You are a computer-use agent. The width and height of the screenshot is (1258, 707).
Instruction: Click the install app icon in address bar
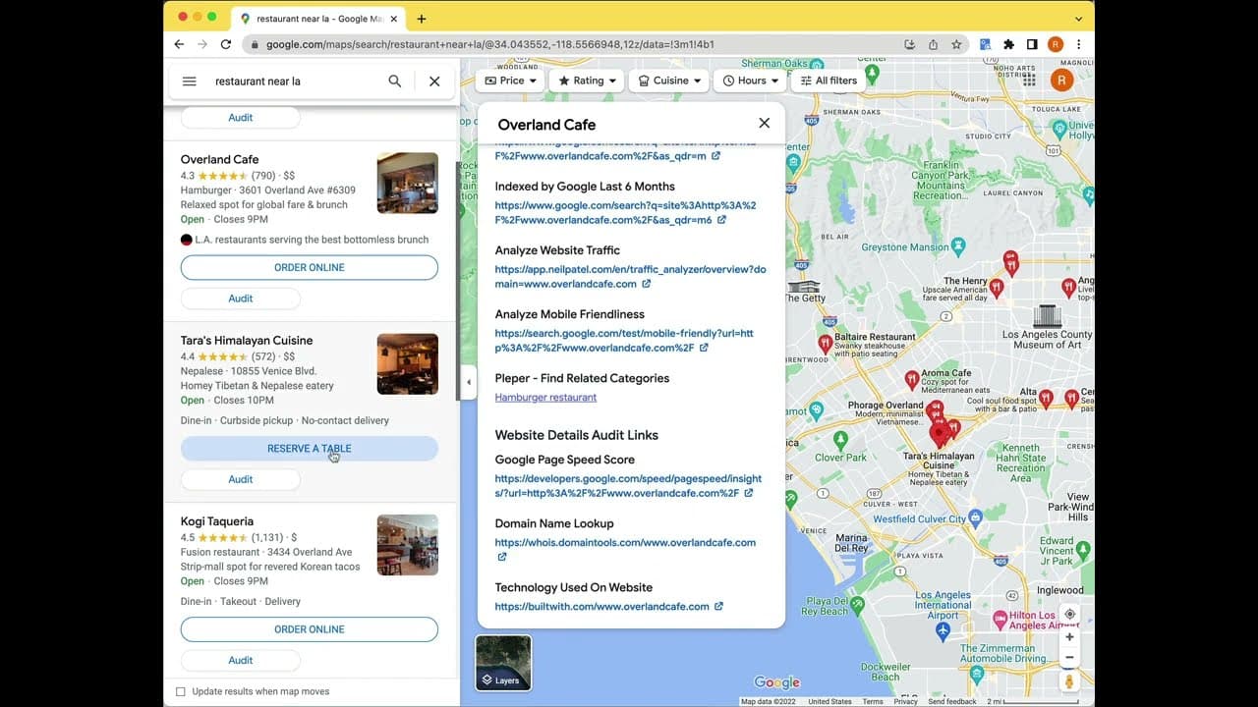point(909,44)
